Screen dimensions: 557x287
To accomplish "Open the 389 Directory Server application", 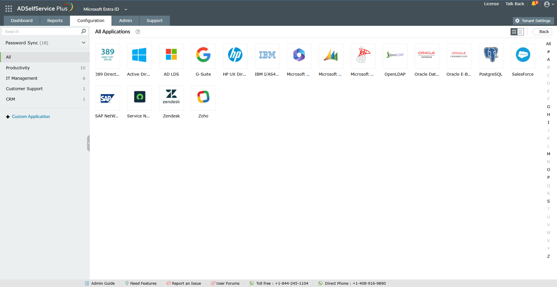I will tap(107, 56).
